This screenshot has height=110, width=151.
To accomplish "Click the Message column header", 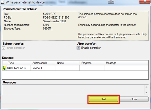I will tap(126, 63).
